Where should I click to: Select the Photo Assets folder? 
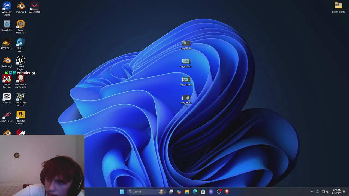coord(338,7)
